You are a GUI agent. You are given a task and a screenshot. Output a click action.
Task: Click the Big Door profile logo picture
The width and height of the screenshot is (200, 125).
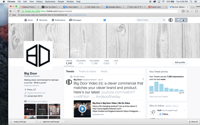(38, 56)
